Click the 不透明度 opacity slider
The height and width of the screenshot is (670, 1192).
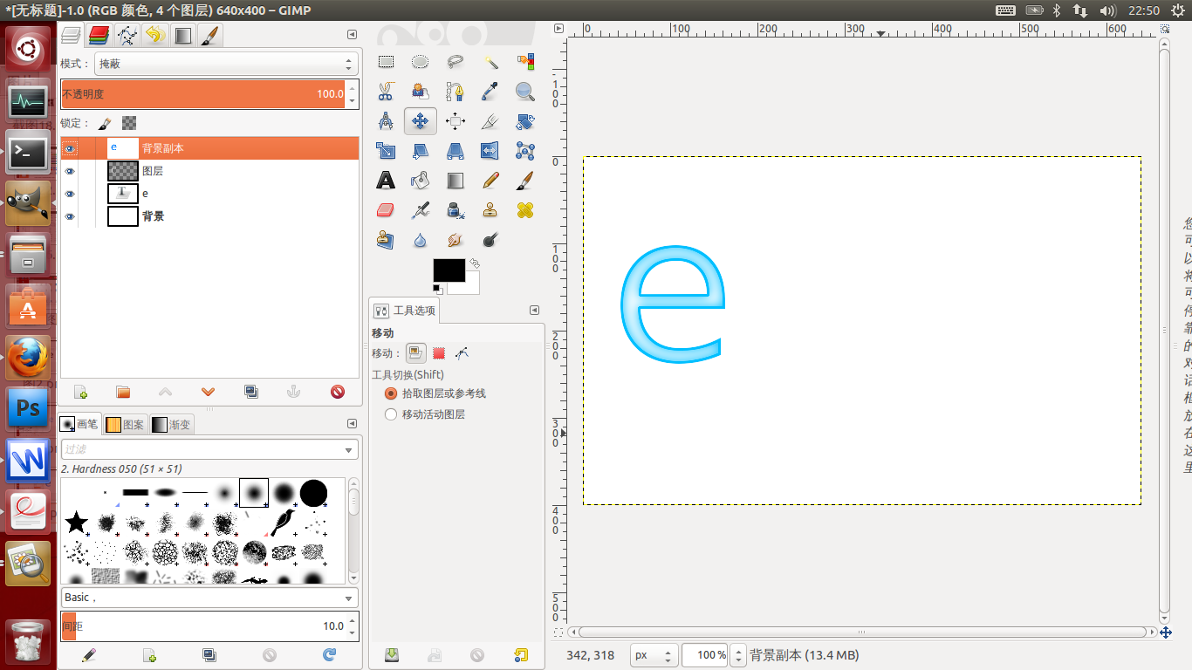[203, 94]
